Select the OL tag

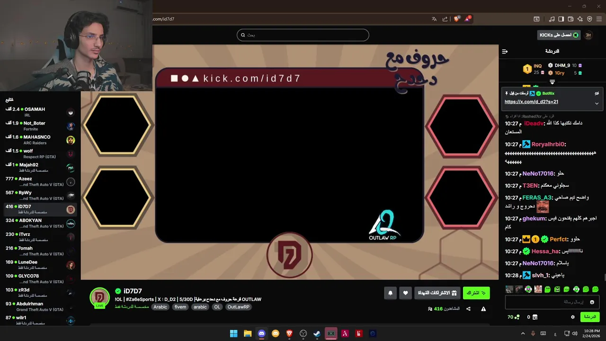pos(217,307)
